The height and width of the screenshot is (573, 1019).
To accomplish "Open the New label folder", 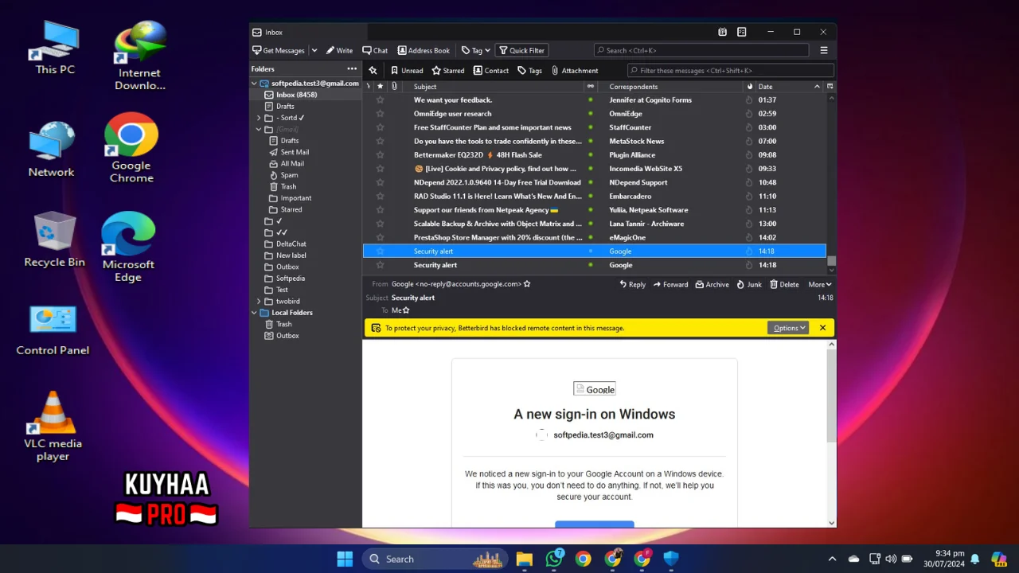I will 291,255.
